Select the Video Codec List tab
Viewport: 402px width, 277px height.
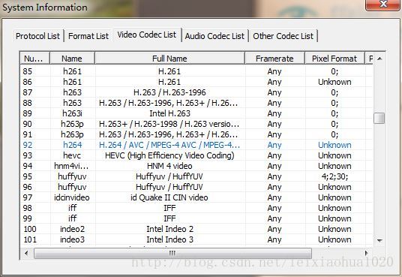(147, 35)
